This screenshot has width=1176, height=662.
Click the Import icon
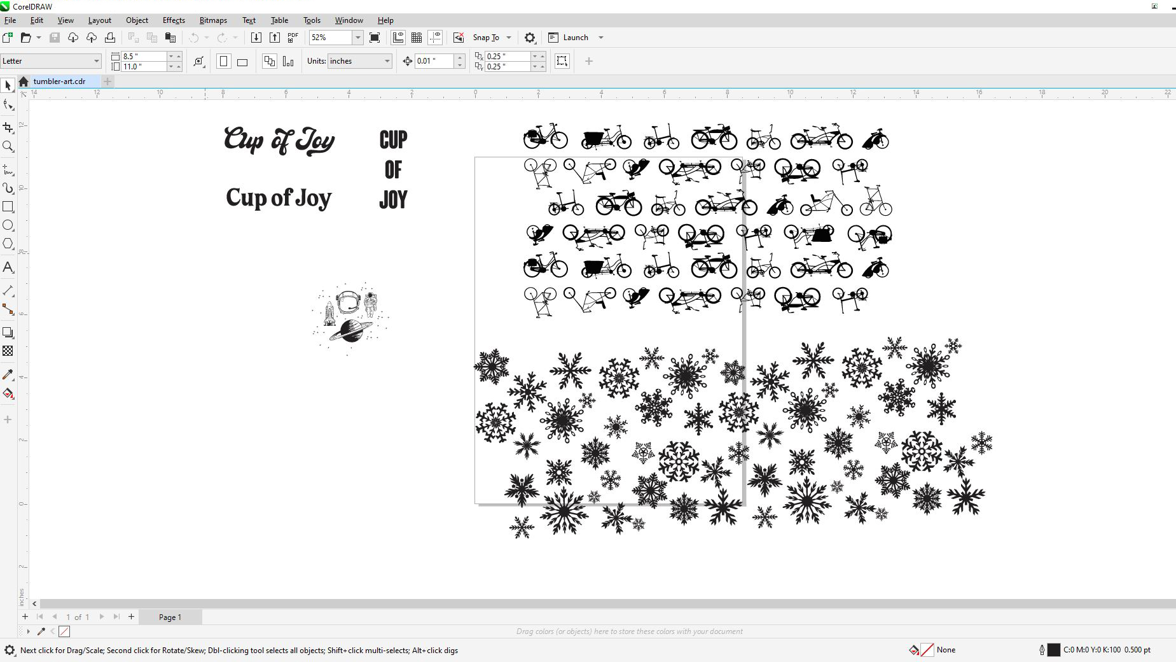[256, 38]
